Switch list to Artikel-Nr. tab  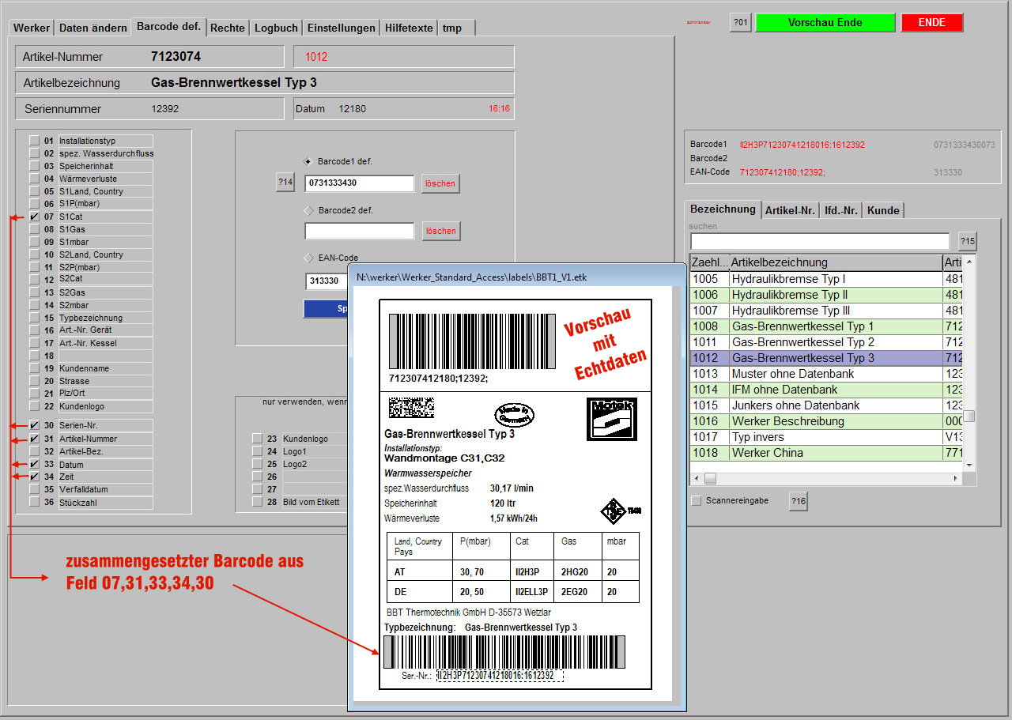pyautogui.click(x=790, y=210)
